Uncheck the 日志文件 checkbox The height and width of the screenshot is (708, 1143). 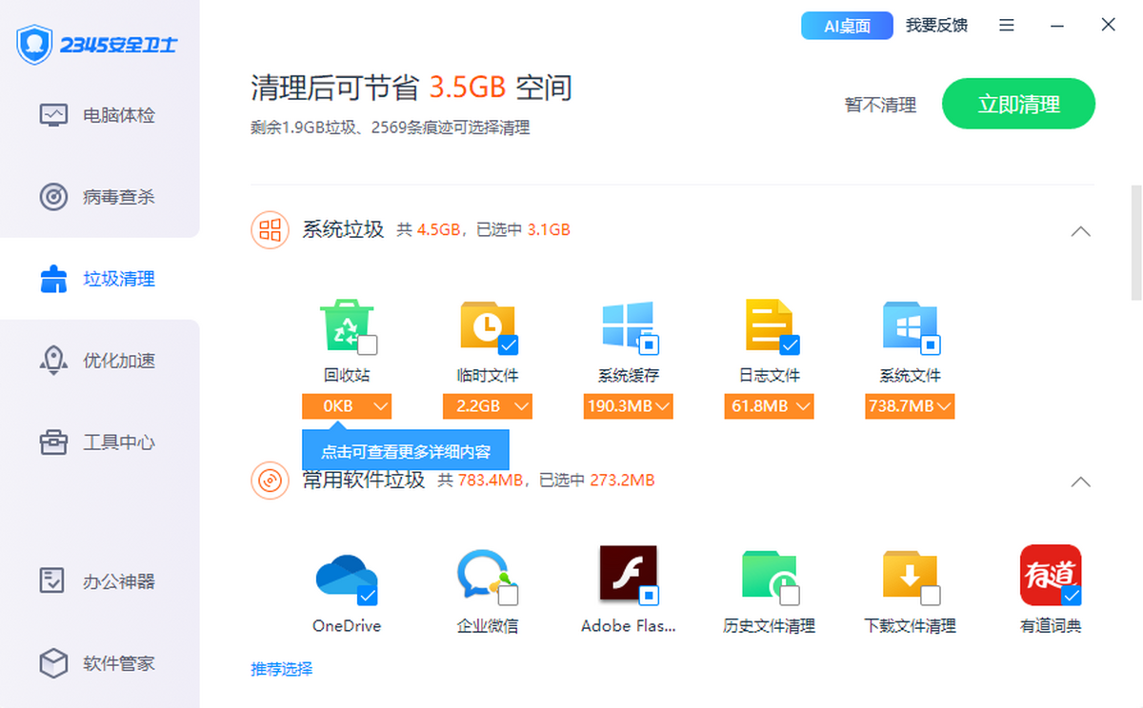(790, 344)
